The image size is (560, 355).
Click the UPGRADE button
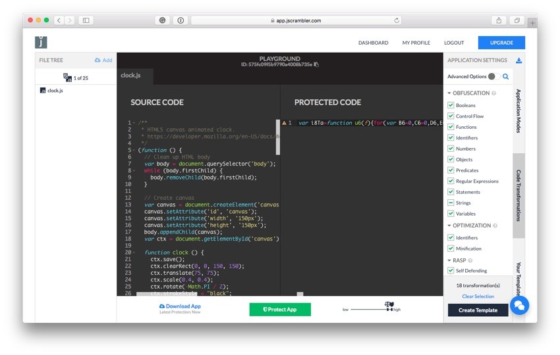501,43
